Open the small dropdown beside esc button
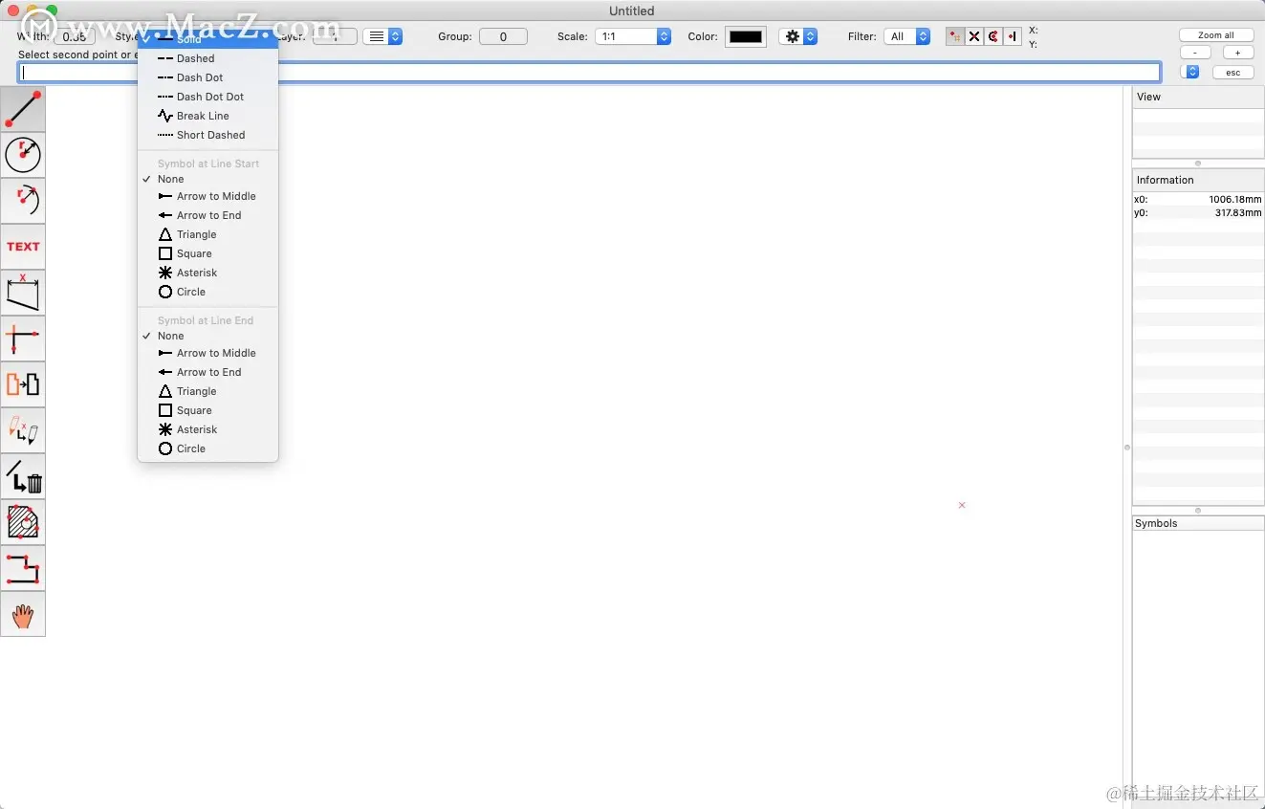 pyautogui.click(x=1190, y=72)
